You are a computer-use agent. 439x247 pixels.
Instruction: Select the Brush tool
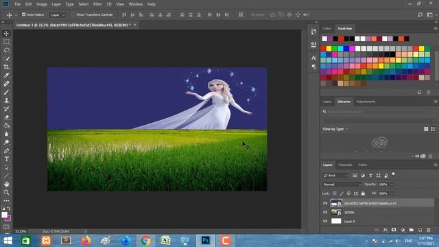pos(6,92)
